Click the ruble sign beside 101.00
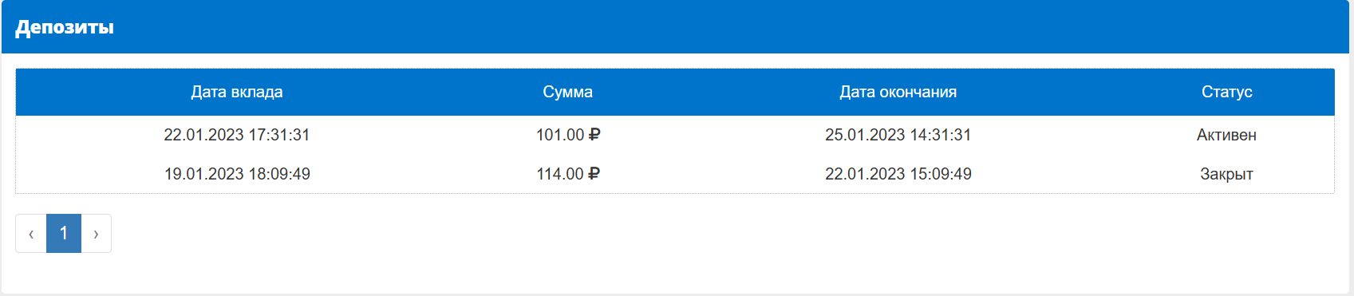Viewport: 1354px width, 296px height. click(594, 135)
